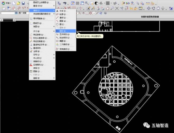This screenshot has height=133, width=174.
Task: Open 图纸页 sheet menu item
Action: point(42,23)
